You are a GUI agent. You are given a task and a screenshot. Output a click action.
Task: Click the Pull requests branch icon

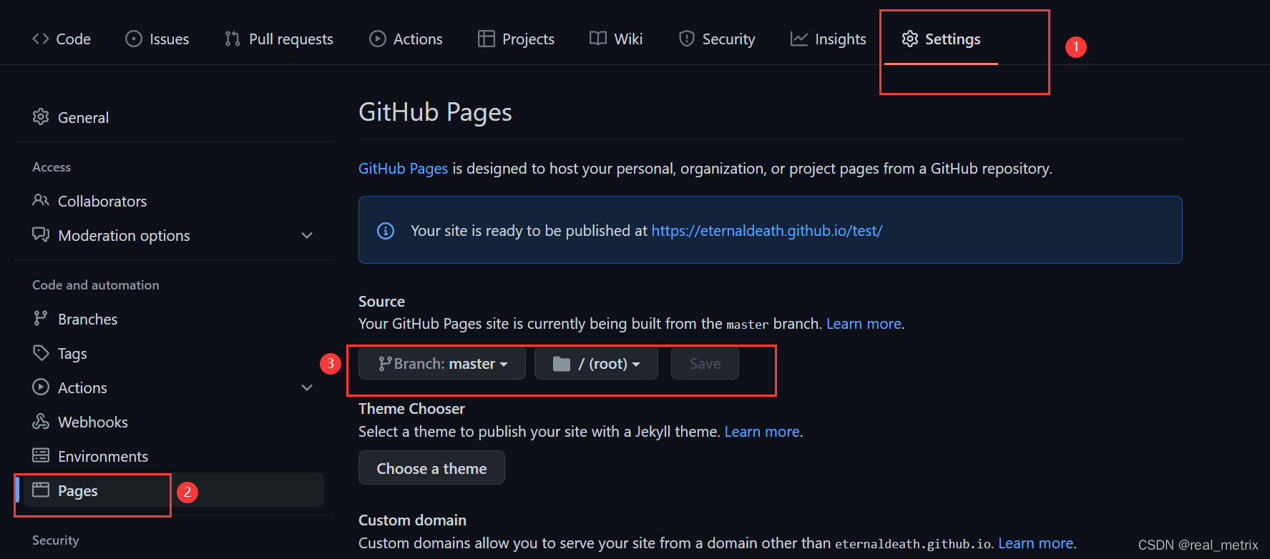(x=233, y=39)
